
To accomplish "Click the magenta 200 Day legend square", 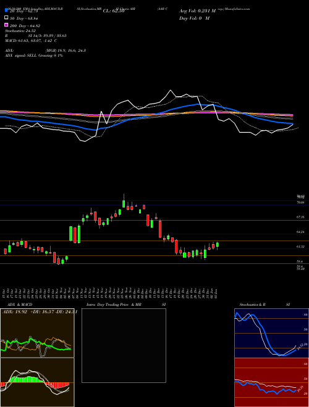I will pos(6,25).
